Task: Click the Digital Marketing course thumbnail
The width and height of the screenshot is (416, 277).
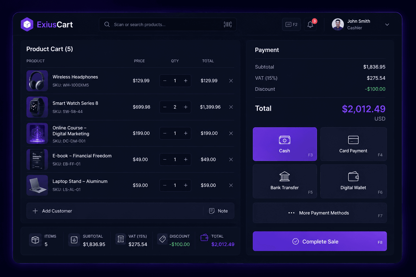Action: [37, 133]
